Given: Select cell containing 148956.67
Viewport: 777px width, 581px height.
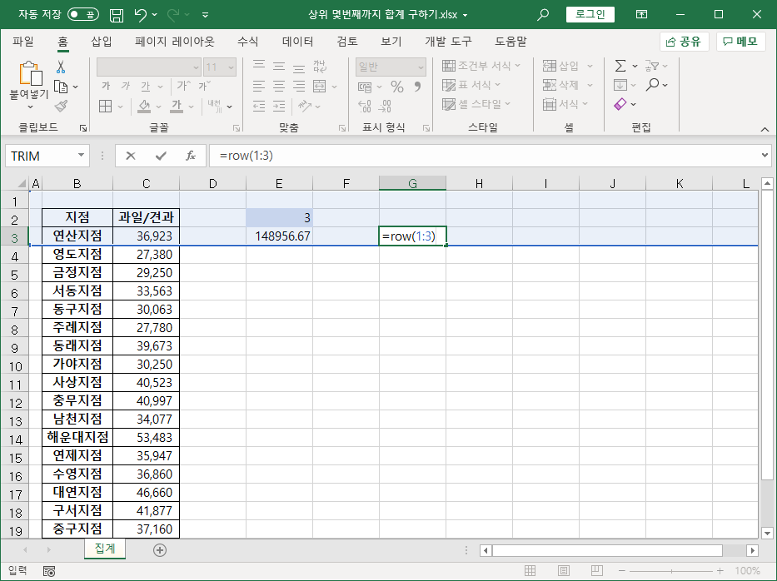Looking at the screenshot, I should point(280,236).
